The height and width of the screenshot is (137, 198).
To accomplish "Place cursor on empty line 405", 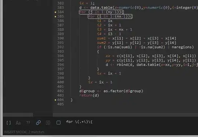I will [126, 104].
